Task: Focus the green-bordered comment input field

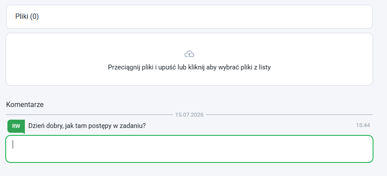Action: click(189, 149)
